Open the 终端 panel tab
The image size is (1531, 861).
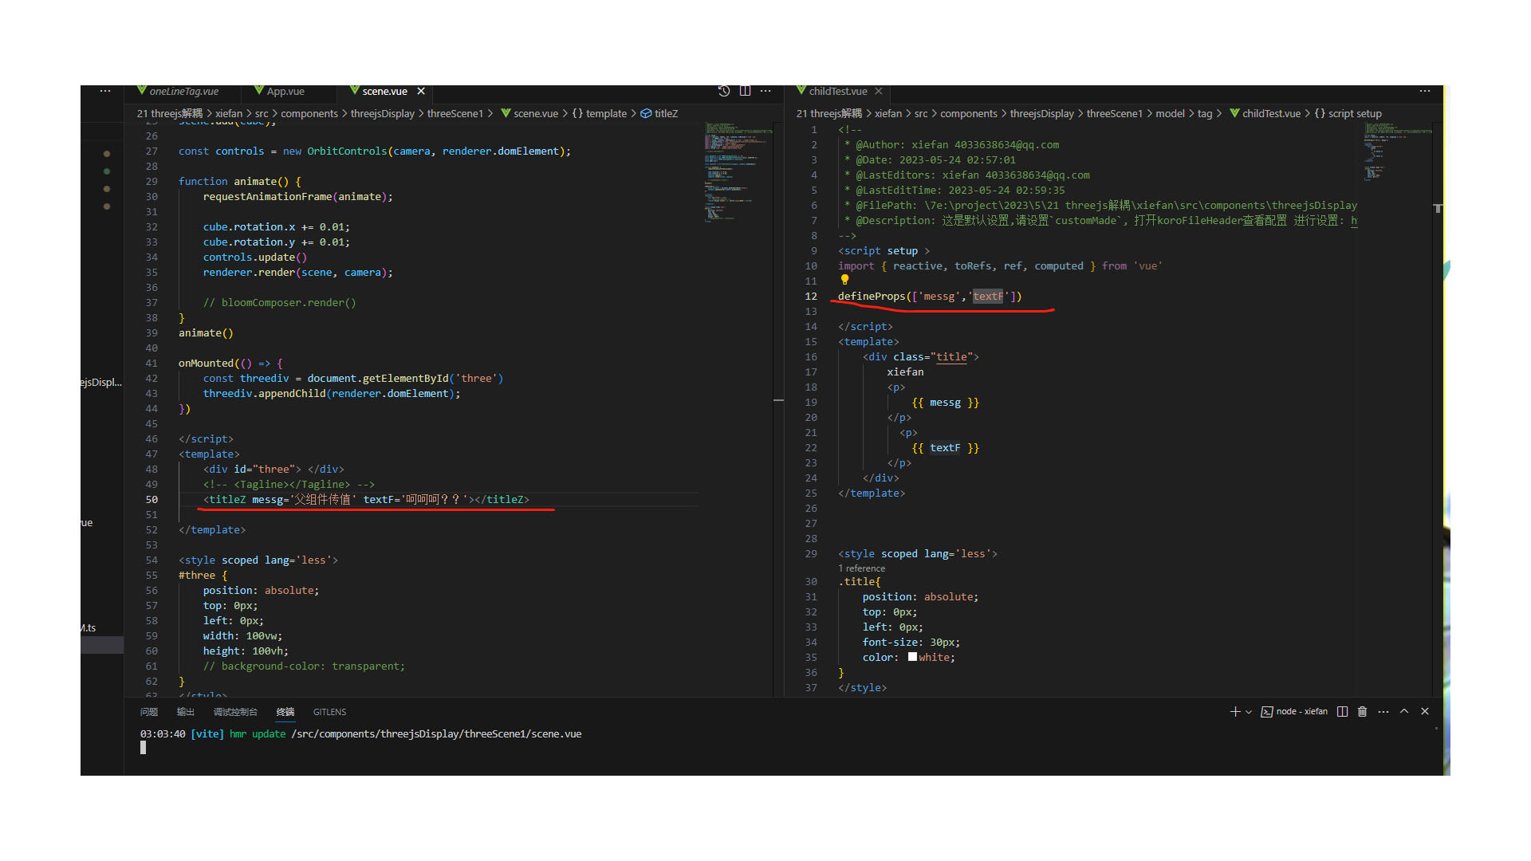tap(285, 712)
